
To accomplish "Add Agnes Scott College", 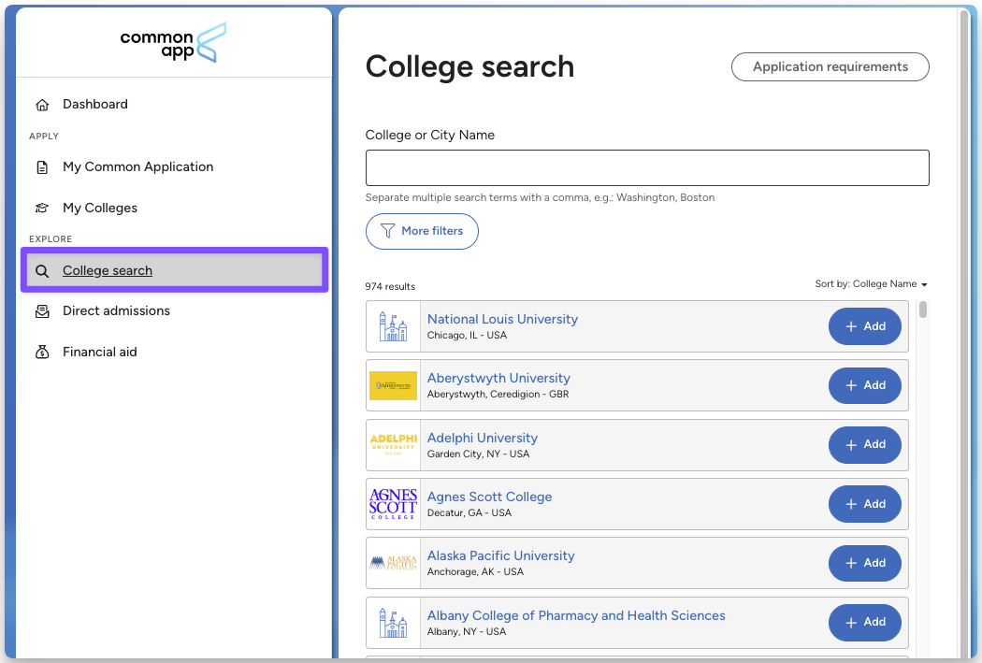I will click(865, 504).
